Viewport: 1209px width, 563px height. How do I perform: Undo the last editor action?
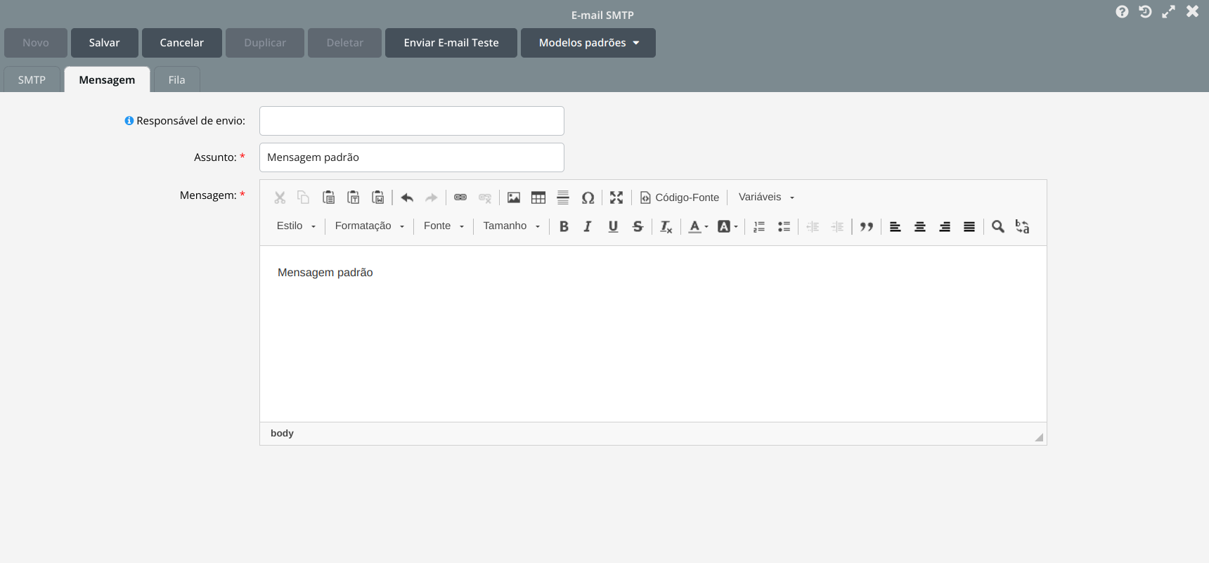407,198
